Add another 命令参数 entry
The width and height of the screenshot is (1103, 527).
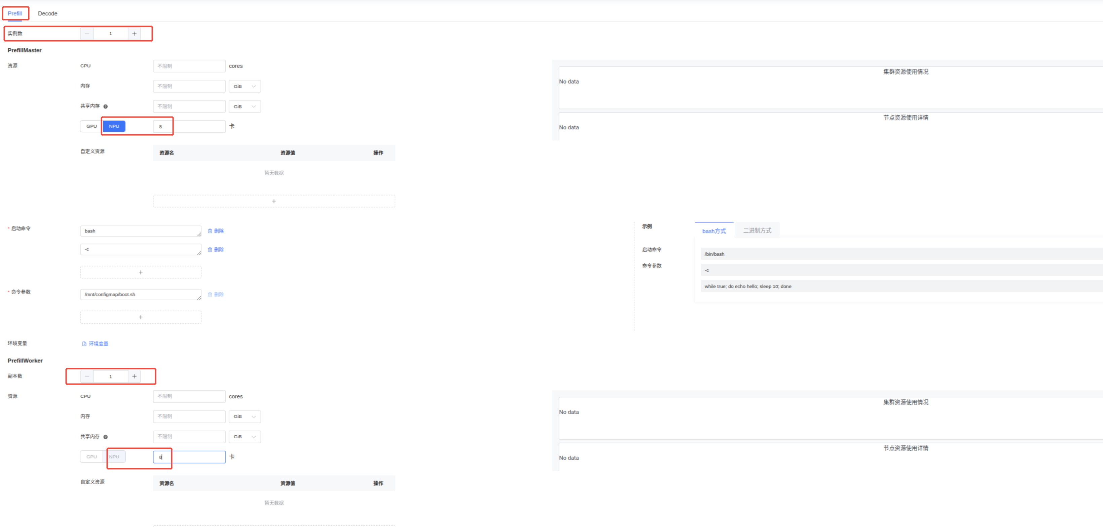pyautogui.click(x=141, y=317)
